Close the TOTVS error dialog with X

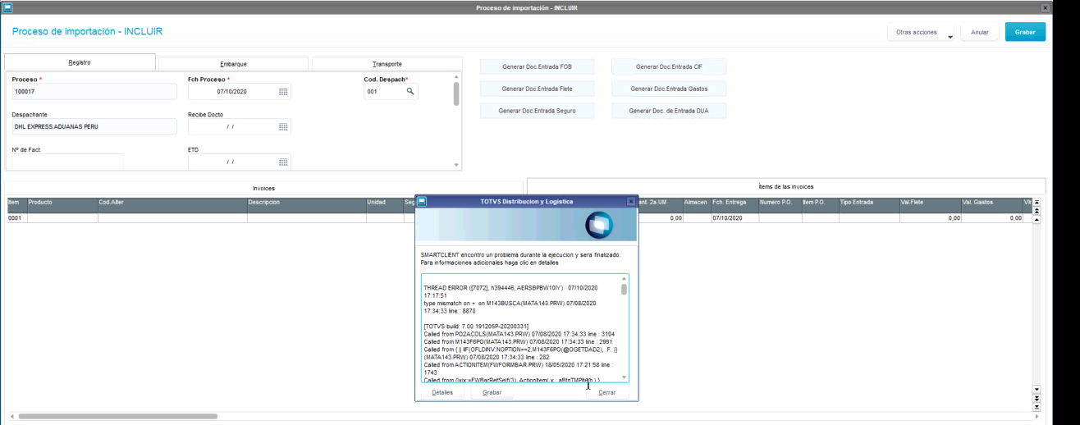tap(631, 201)
